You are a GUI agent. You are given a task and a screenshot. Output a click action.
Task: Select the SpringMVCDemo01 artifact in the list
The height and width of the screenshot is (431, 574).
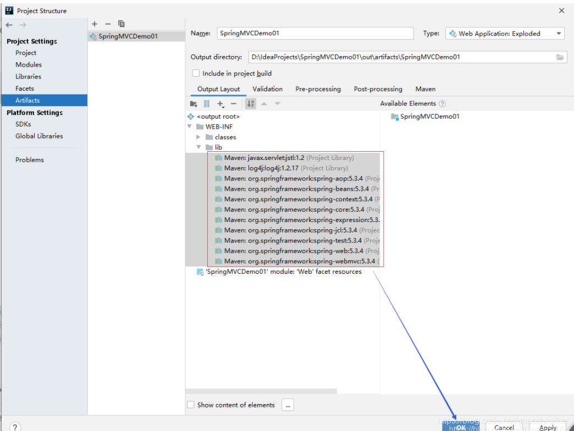point(136,36)
